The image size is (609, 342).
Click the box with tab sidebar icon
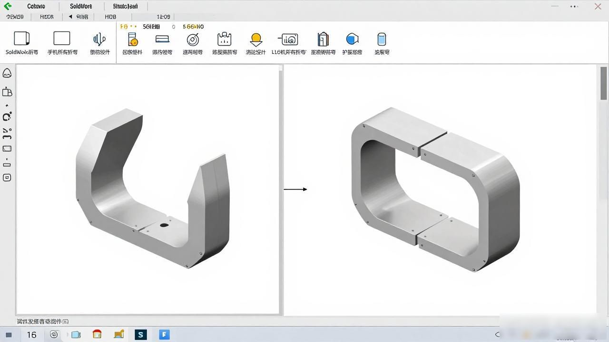pos(7,92)
